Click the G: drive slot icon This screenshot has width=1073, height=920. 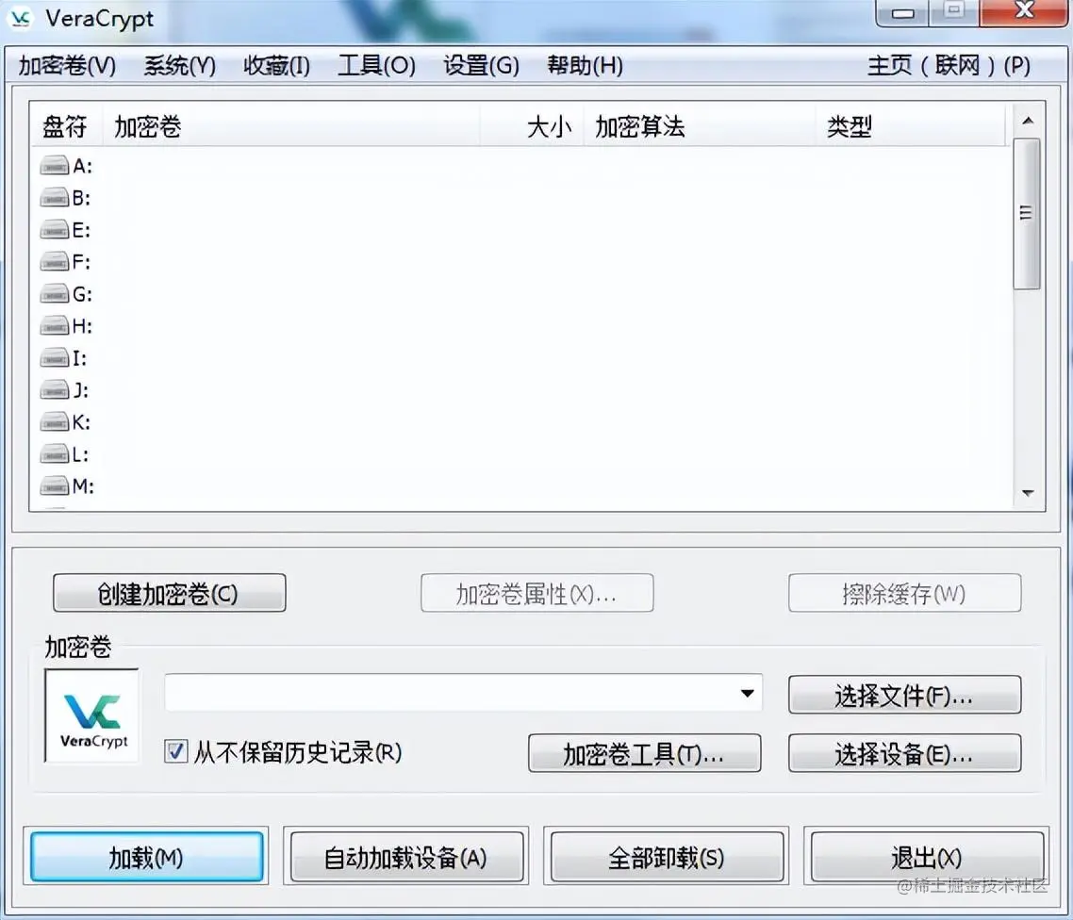54,294
